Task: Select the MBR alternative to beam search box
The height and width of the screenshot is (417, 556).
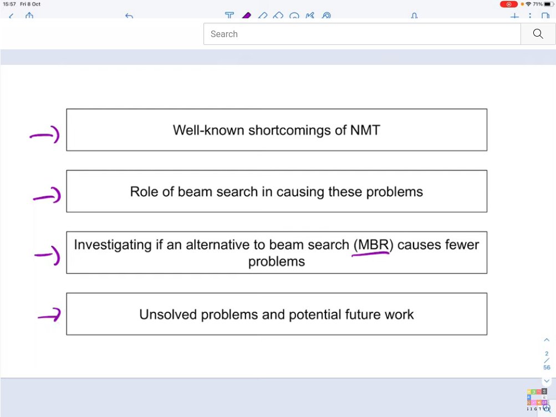Action: 277,252
